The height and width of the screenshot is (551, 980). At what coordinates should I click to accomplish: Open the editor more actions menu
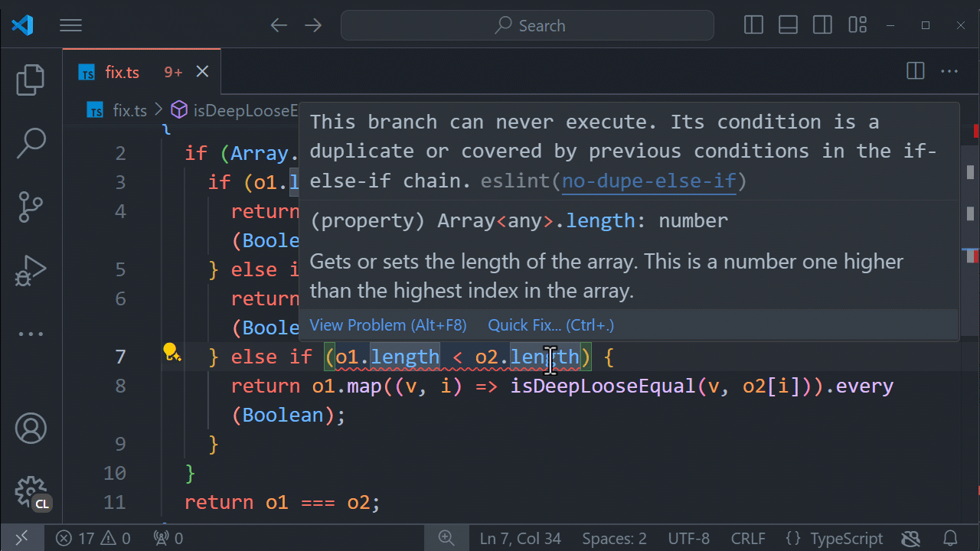[948, 70]
